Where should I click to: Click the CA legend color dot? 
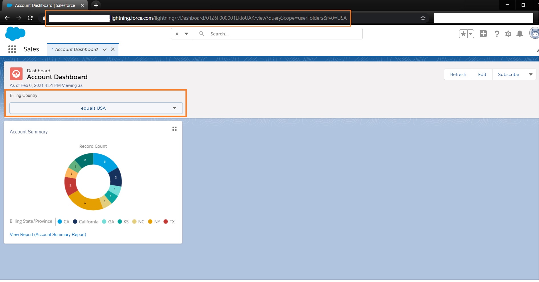(60, 221)
